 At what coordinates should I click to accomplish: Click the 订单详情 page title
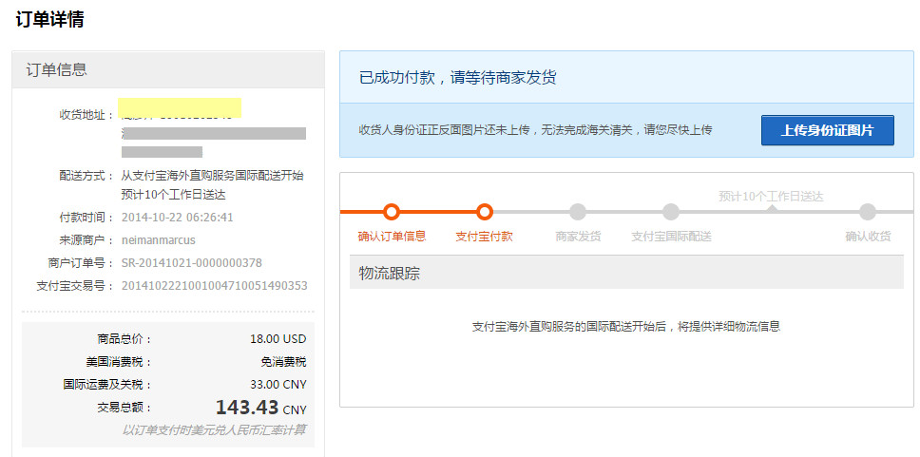point(49,19)
